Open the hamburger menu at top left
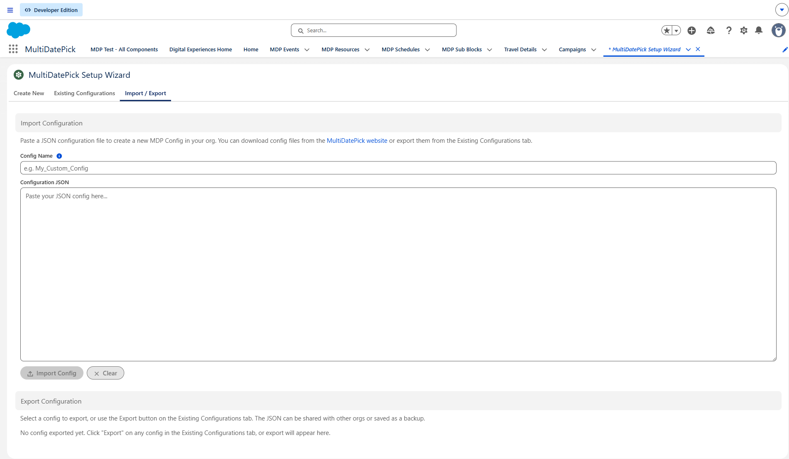The height and width of the screenshot is (459, 789). 10,10
